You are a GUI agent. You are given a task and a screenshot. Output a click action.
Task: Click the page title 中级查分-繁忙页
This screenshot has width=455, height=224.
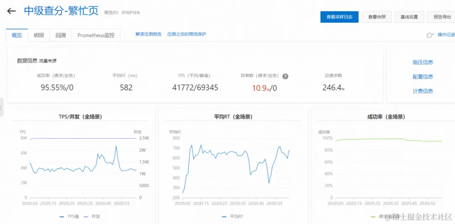62,11
